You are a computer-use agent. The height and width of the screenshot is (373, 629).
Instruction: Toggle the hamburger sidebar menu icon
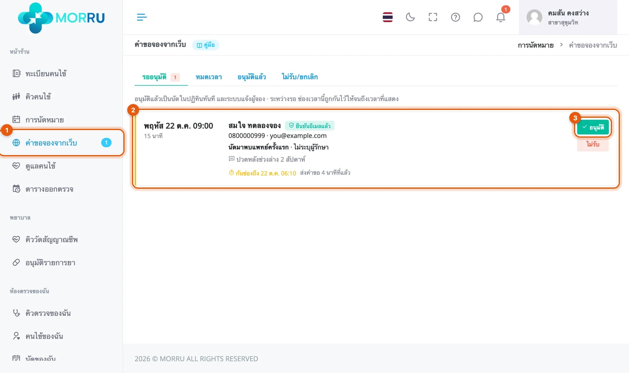click(x=142, y=17)
